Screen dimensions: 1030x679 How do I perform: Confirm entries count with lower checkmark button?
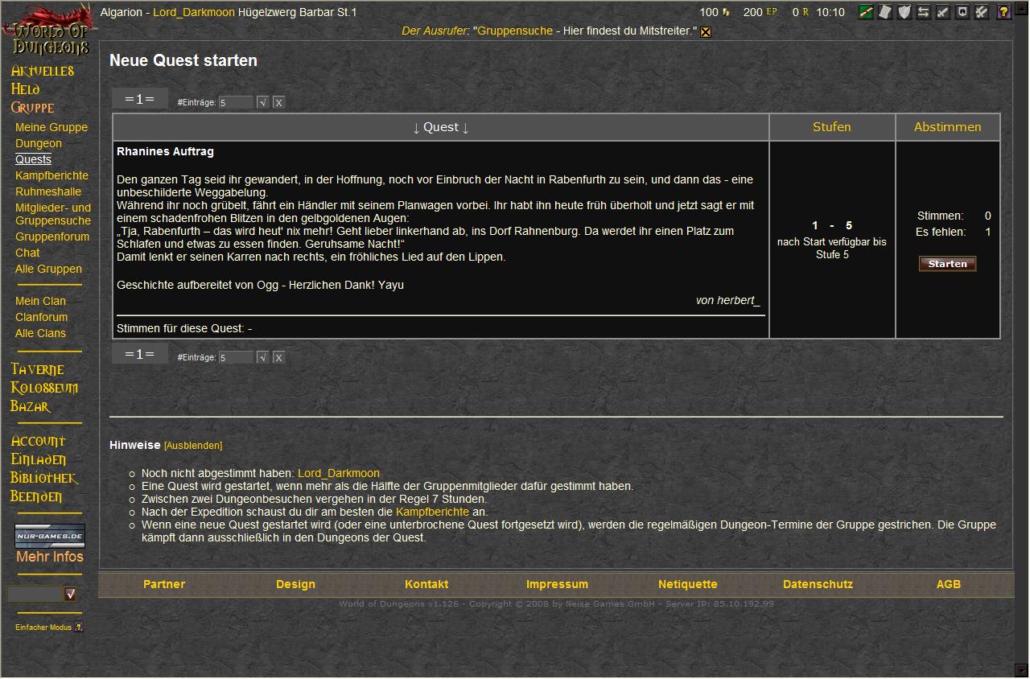click(x=262, y=357)
